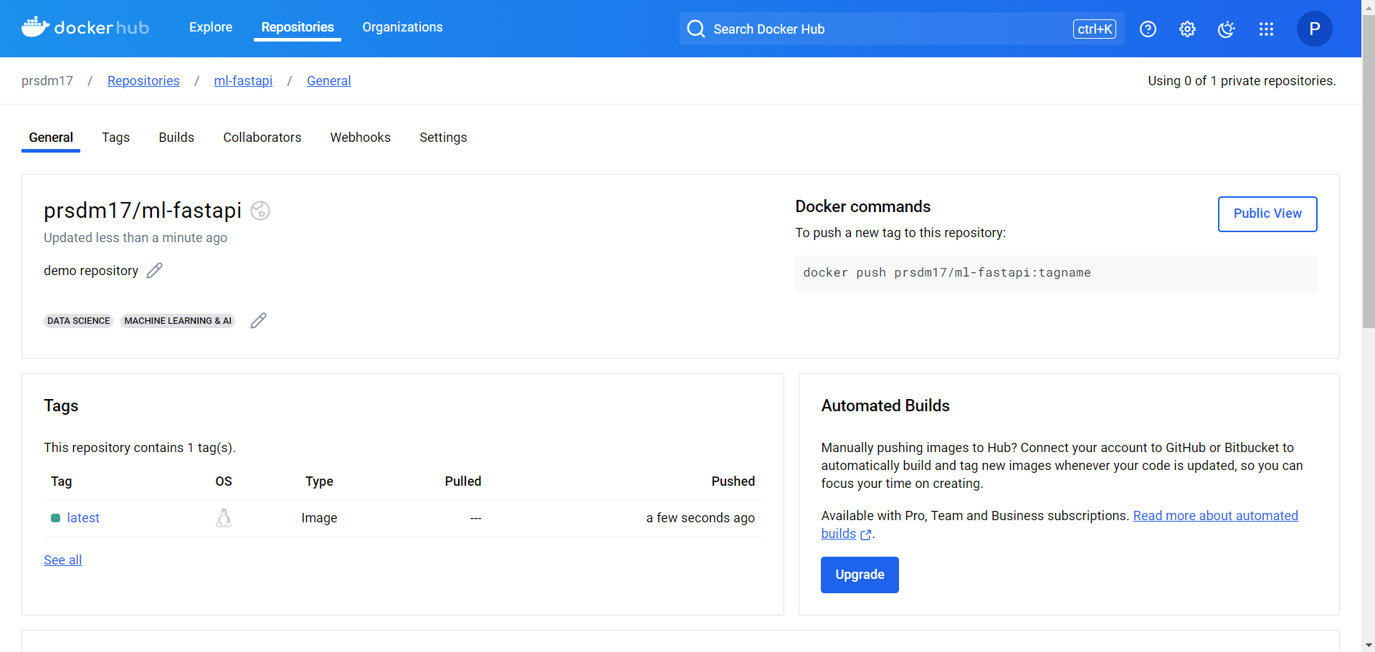This screenshot has height=652, width=1375.
Task: Click the Linux penguin OS icon
Action: pyautogui.click(x=224, y=518)
